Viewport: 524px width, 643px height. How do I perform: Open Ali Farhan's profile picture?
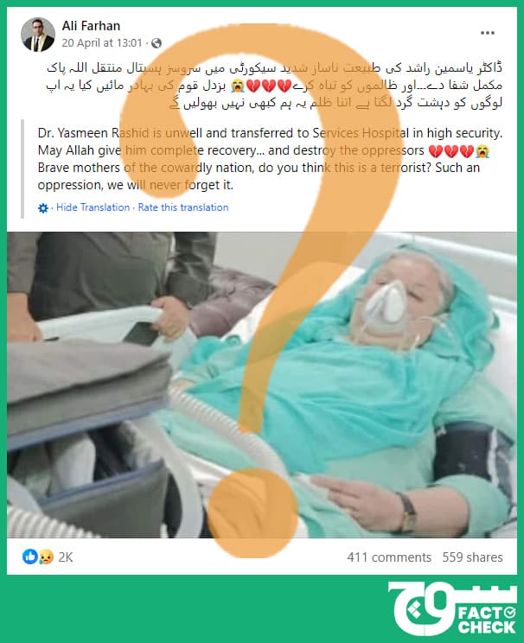coord(38,35)
